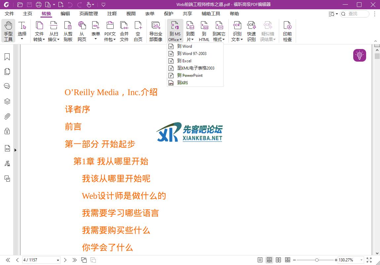The width and height of the screenshot is (380, 265).
Task: Click the 查找 search field
Action: click(x=357, y=14)
